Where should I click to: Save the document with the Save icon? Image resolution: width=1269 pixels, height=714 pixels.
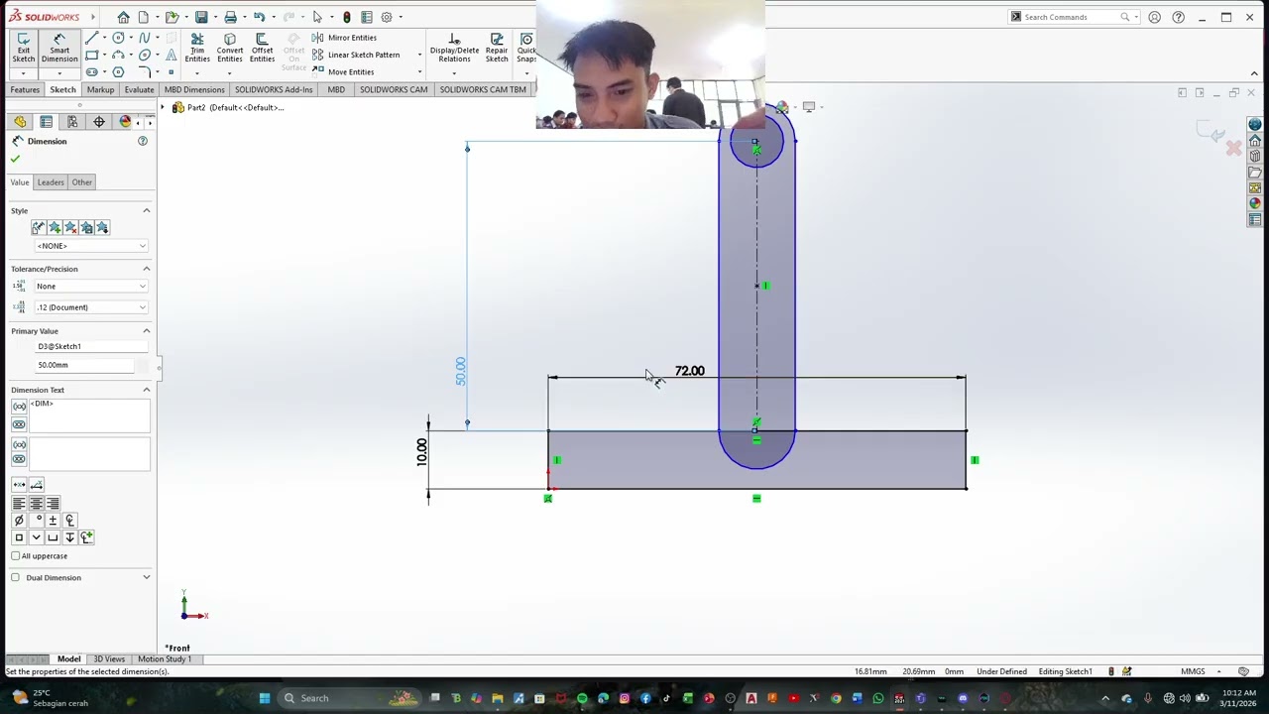(x=201, y=17)
